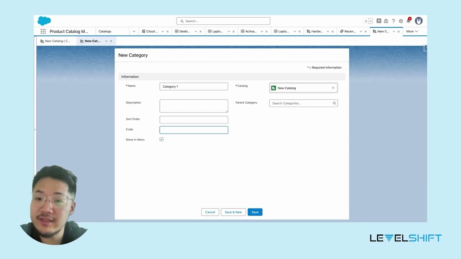Focus the global Search box
The width and height of the screenshot is (461, 259).
pos(223,21)
